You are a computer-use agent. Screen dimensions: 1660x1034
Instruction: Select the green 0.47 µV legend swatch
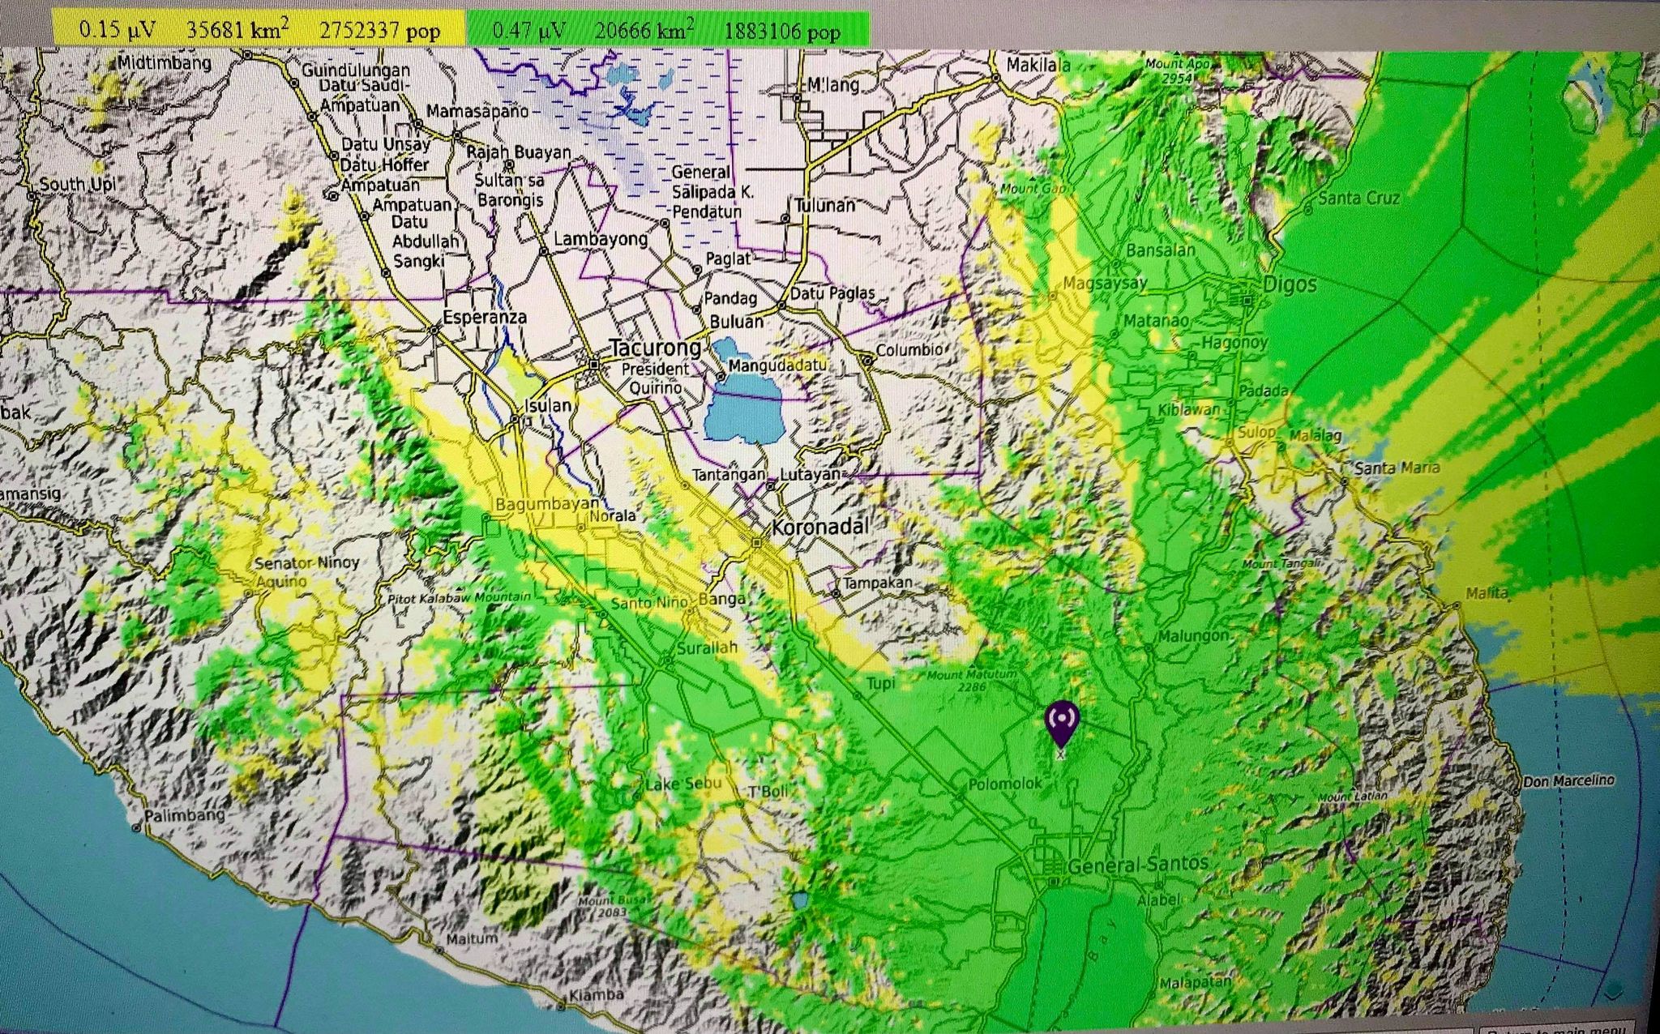[528, 31]
